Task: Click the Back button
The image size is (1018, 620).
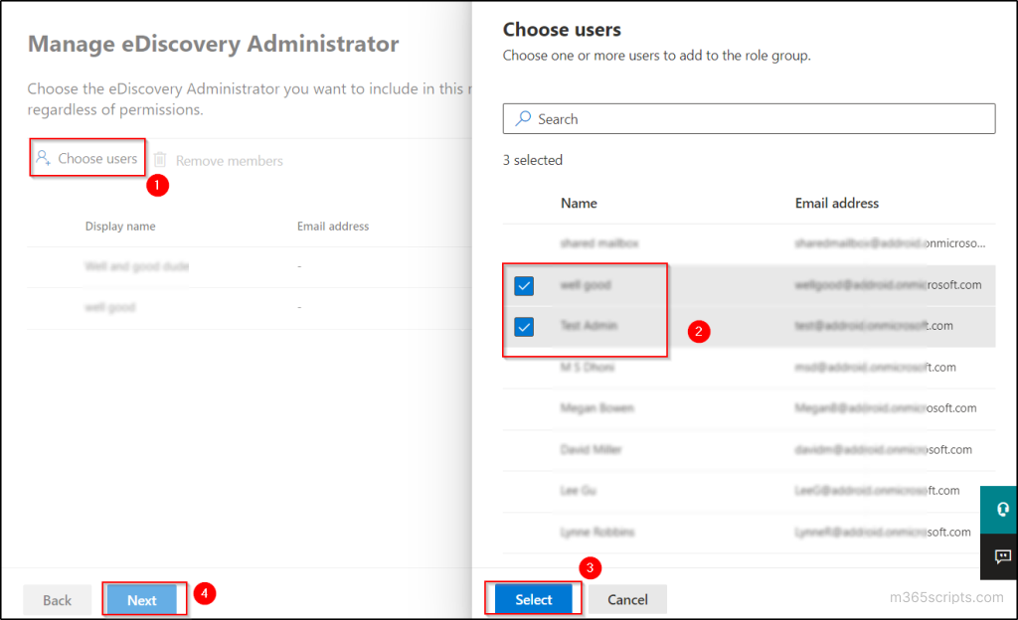Action: point(57,599)
